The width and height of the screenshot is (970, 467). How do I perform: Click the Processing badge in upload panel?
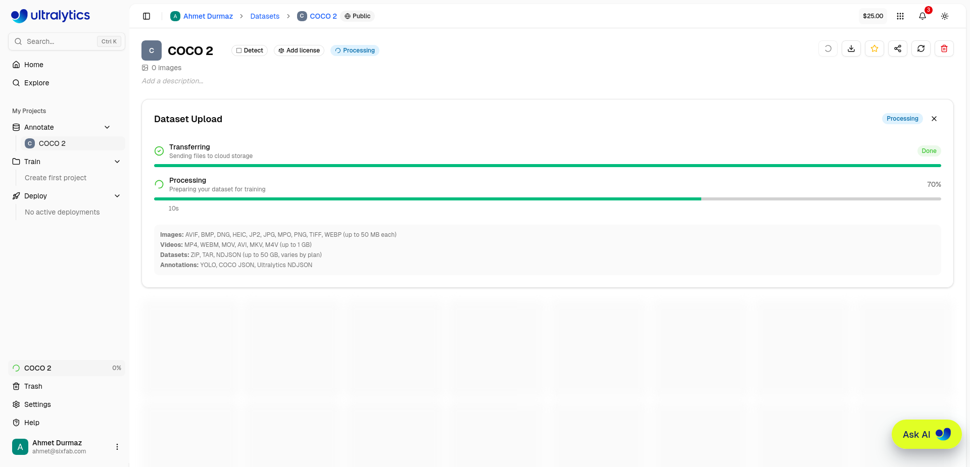tap(902, 119)
